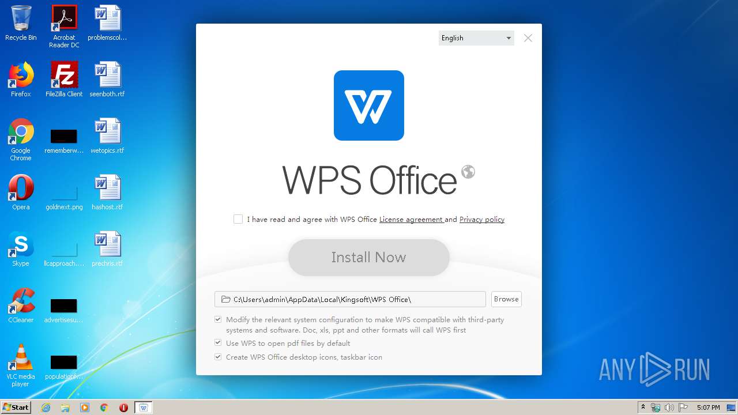This screenshot has height=415, width=738.
Task: Open the Privacy policy link
Action: [482, 220]
